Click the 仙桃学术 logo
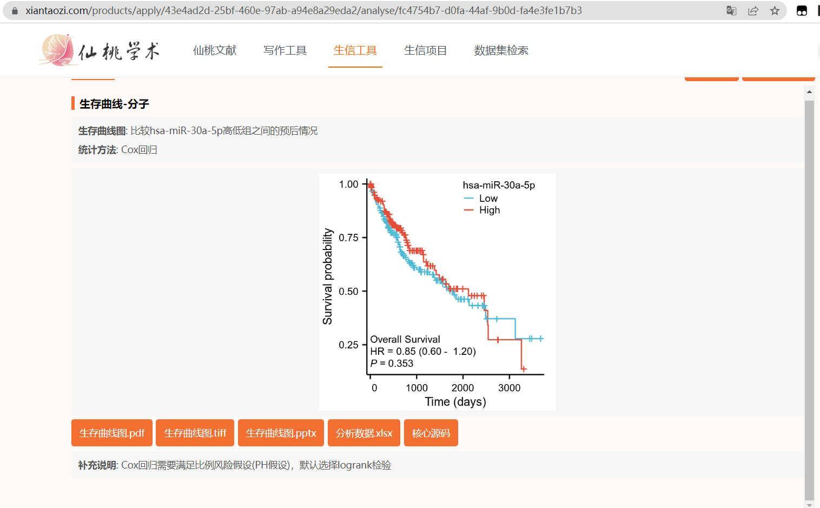Image resolution: width=820 pixels, height=508 pixels. [100, 51]
